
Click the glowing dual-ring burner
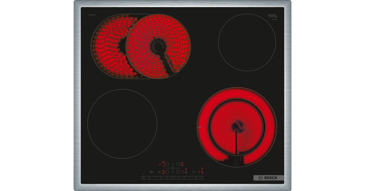coord(237,127)
